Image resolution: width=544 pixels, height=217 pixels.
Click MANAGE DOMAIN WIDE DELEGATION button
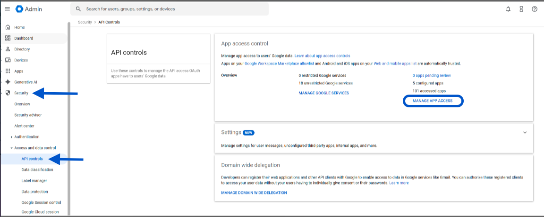254,193
